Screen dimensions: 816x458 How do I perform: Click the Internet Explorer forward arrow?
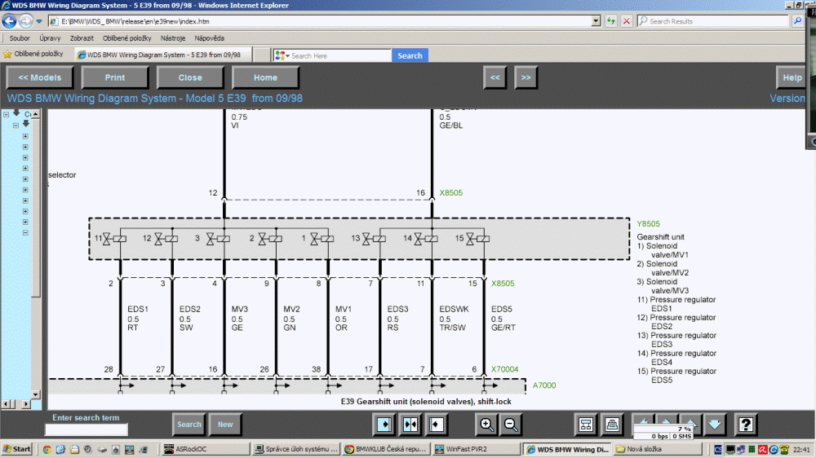[25, 21]
